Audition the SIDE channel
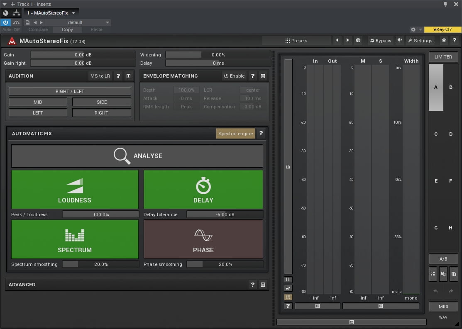The image size is (462, 329). [101, 102]
